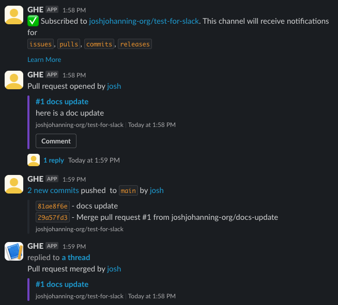This screenshot has height=305, width=338.
Task: Click the small avatar beside 1 reply
Action: point(34,160)
